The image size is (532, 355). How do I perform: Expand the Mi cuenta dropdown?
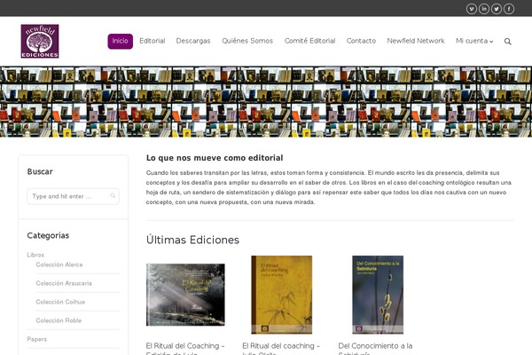click(474, 41)
